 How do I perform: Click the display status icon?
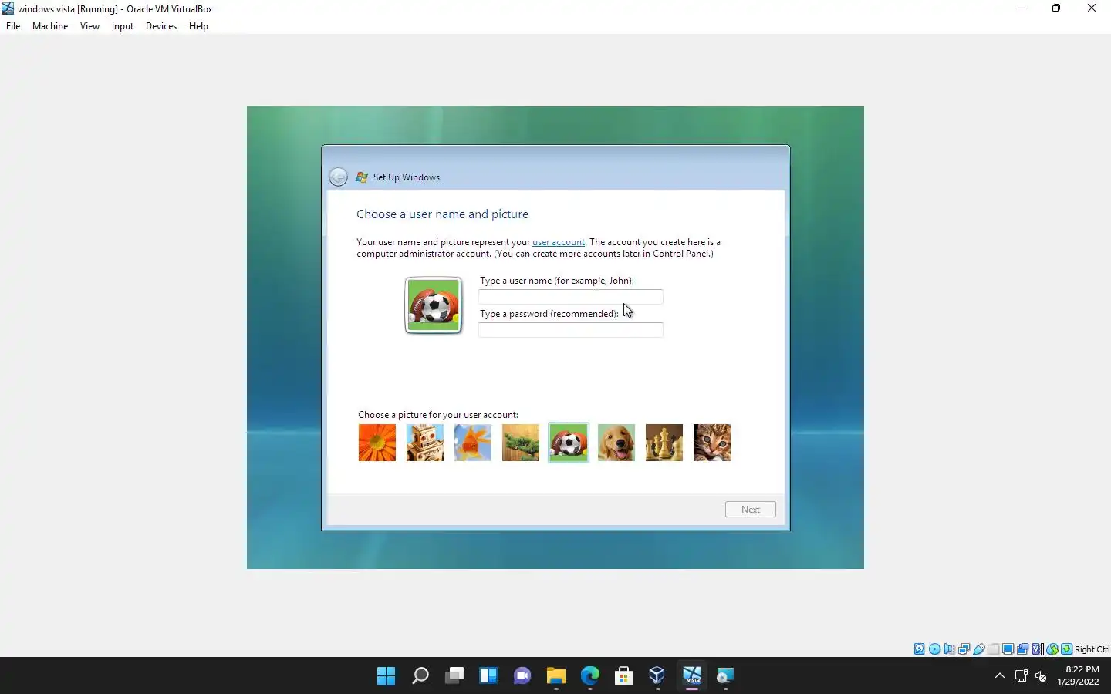tap(1008, 649)
